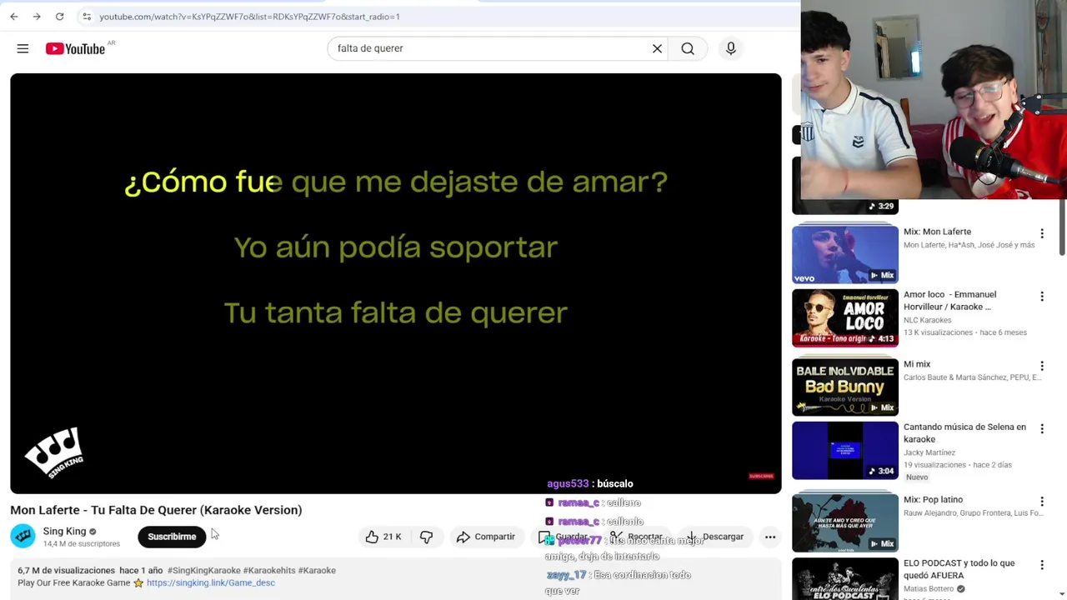Viewport: 1067px width, 600px height.
Task: Click the karaoke video player area
Action: click(396, 283)
